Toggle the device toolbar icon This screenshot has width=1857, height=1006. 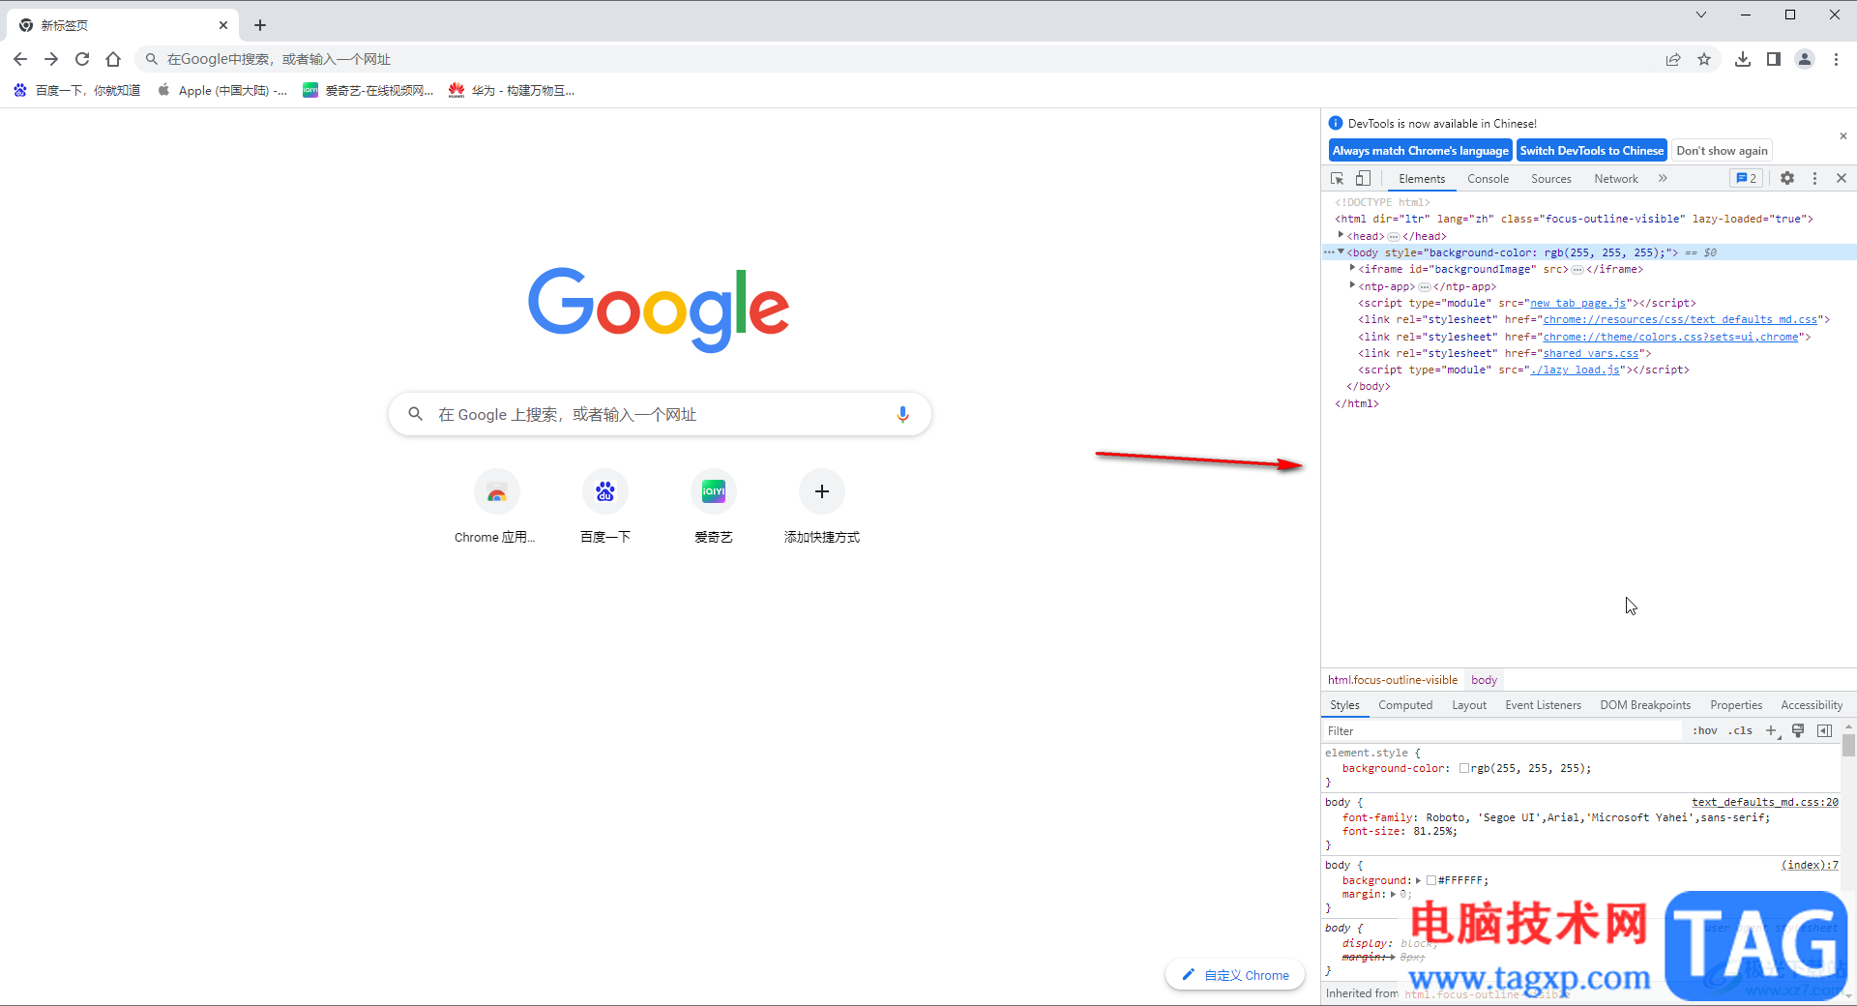click(x=1363, y=179)
